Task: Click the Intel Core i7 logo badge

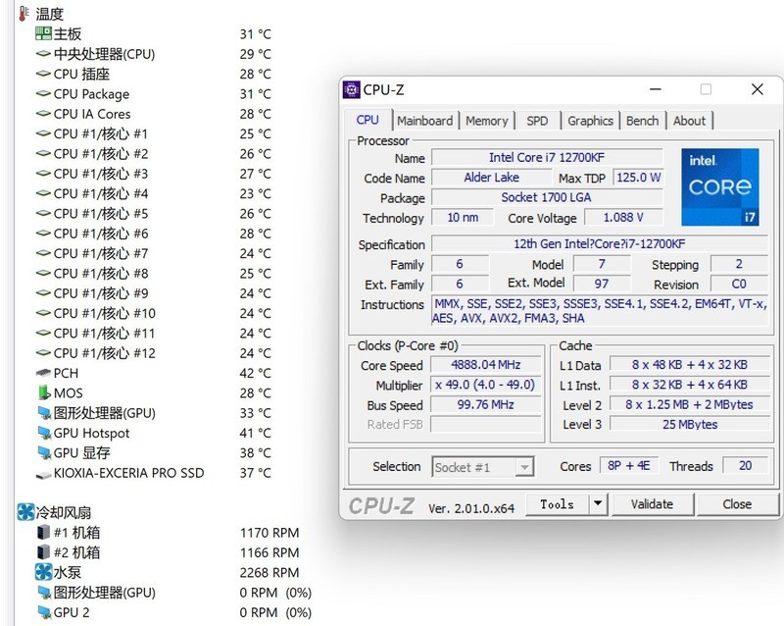Action: click(719, 186)
